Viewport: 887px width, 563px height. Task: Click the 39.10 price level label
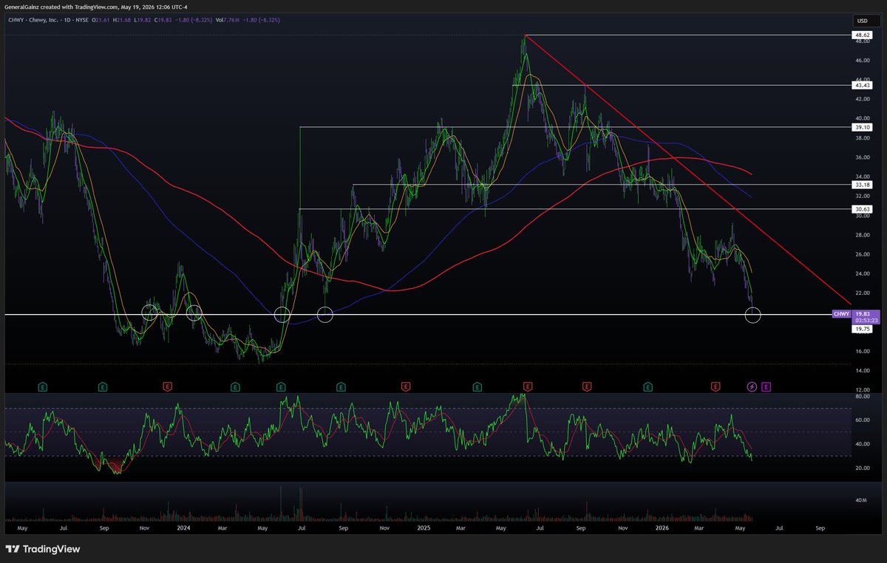pos(862,127)
